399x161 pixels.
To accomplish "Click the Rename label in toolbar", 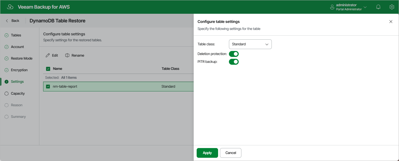I will 78,55.
